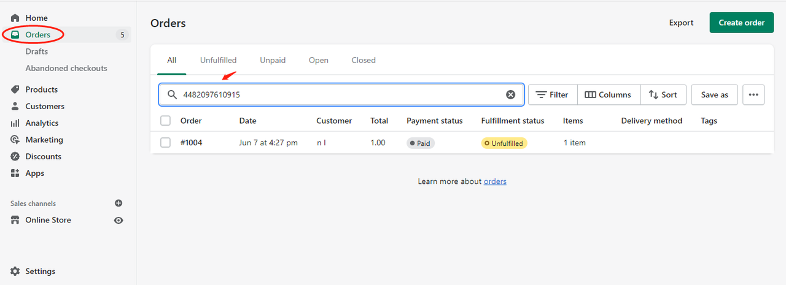
Task: Click the Paid status badge
Action: (x=421, y=143)
